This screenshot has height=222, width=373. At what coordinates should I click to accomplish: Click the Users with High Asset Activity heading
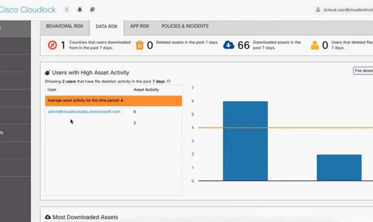coord(90,73)
